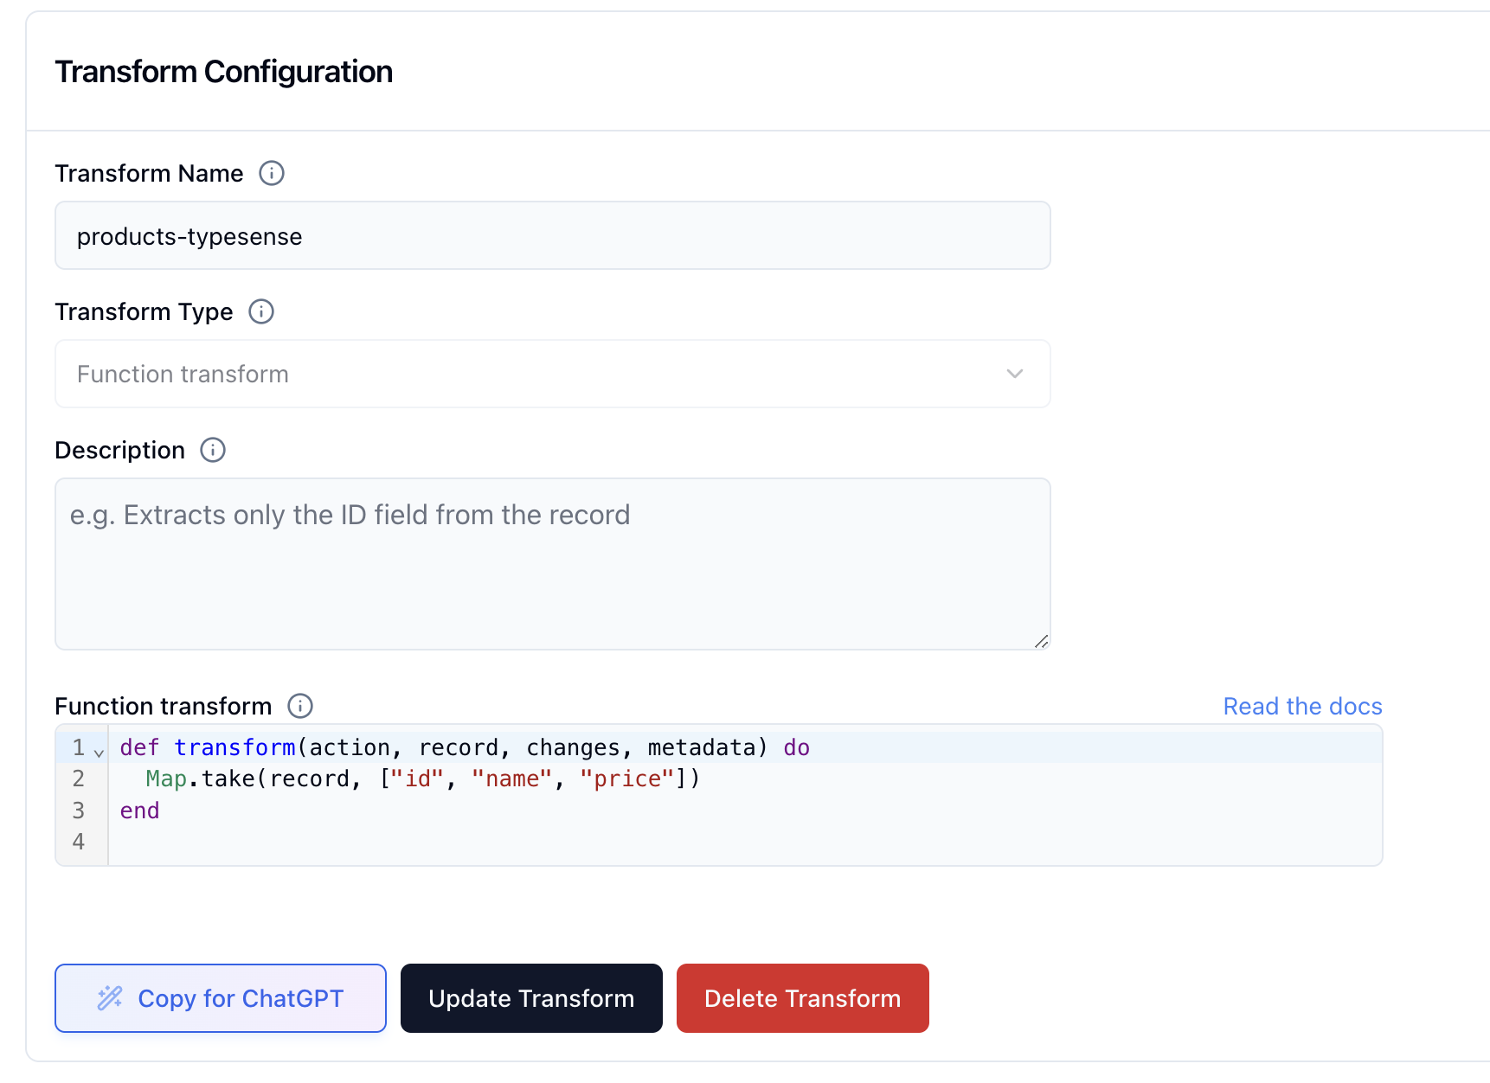Click the Description info icon

pyautogui.click(x=212, y=450)
